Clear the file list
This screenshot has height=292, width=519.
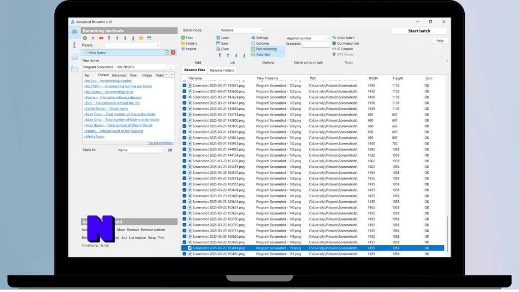tap(223, 49)
